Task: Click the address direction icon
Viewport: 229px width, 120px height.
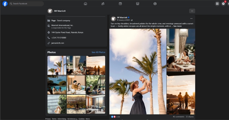Action: click(x=49, y=32)
